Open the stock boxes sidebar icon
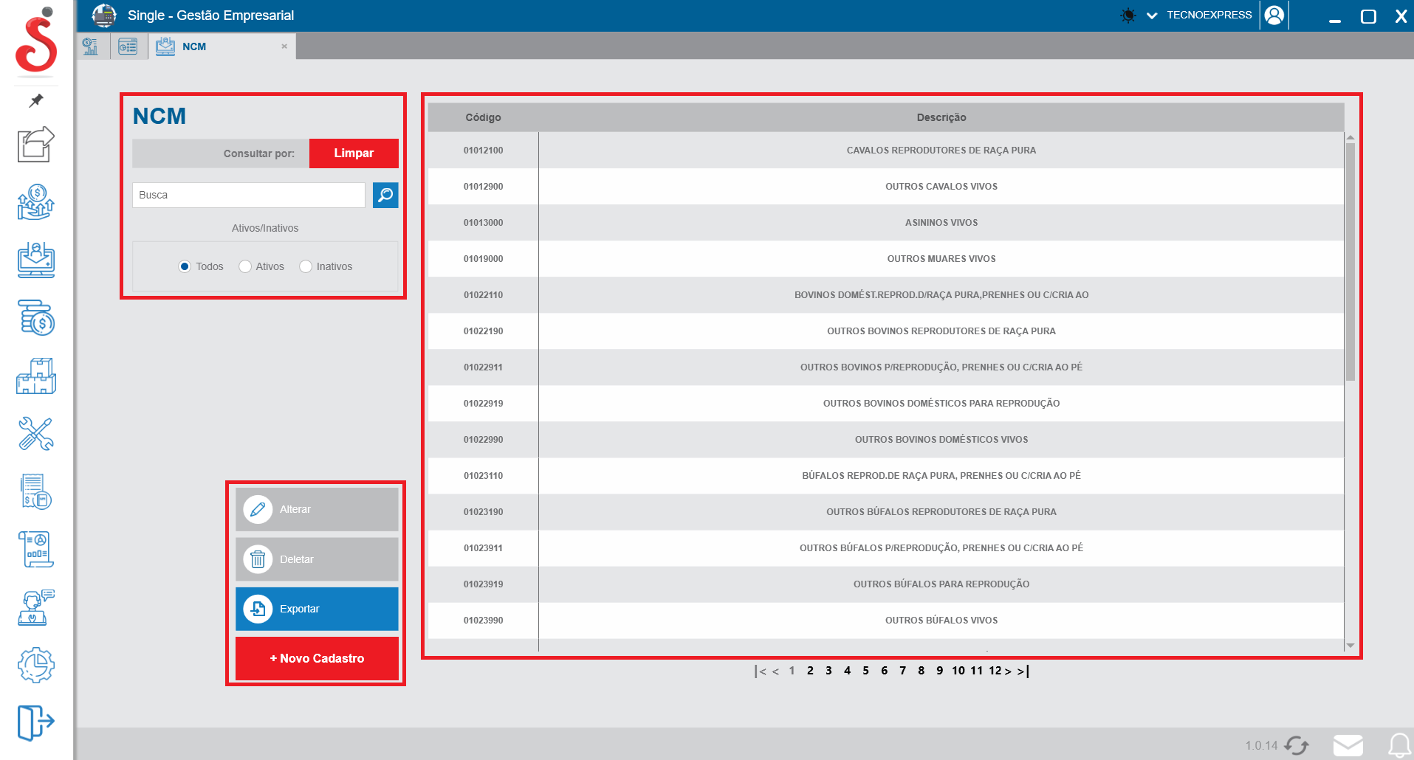Screen dimensions: 1414x760 (x=35, y=376)
